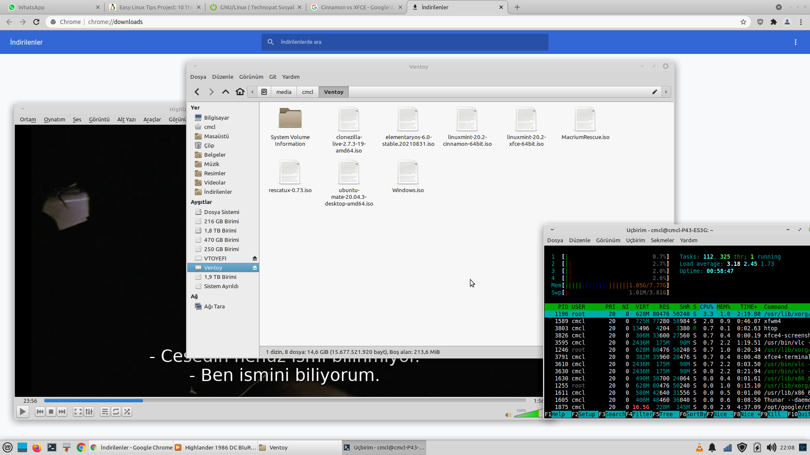Viewport: 810px width, 455px height.
Task: Go up one folder in file manager
Action: 226,92
